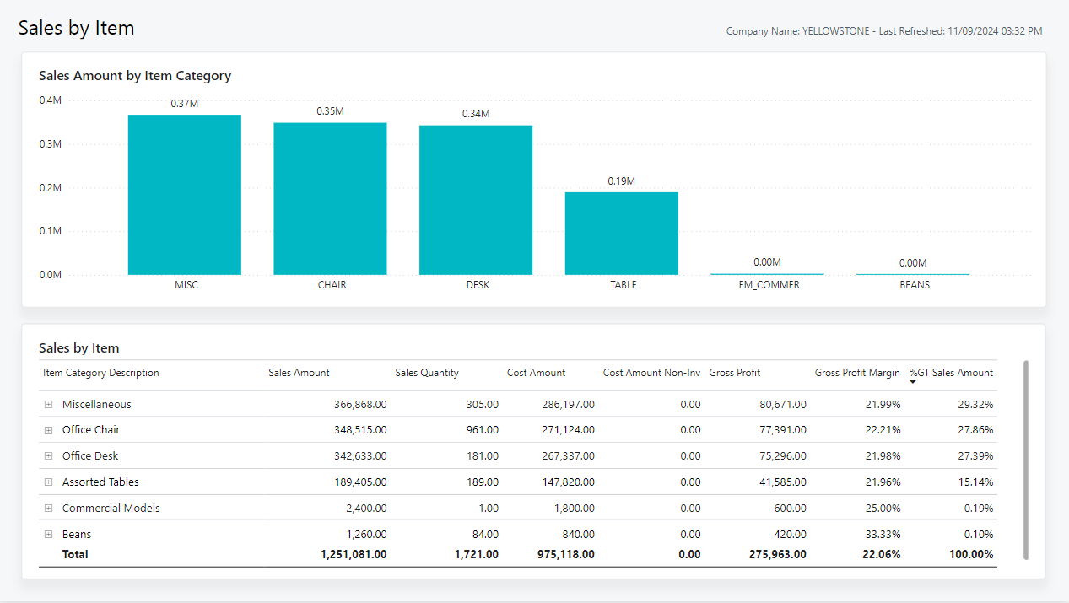Click the Assorted Tables gross profit 41,585.00
This screenshot has height=603, width=1069.
783,482
